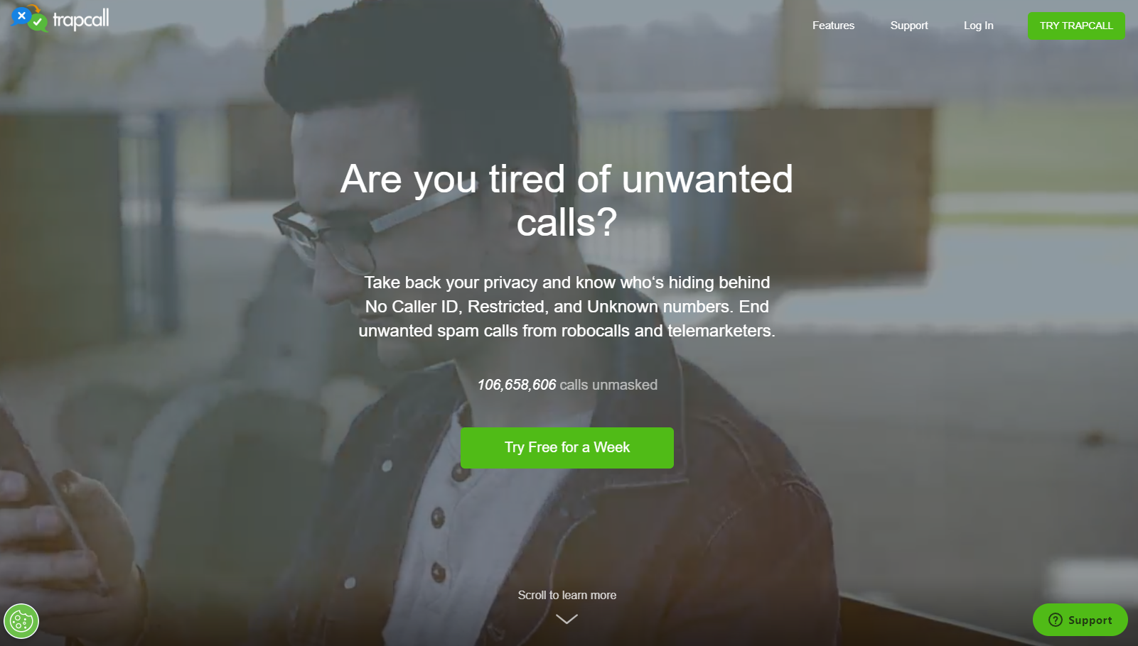Click the Scroll to learn more text
This screenshot has width=1138, height=646.
click(567, 595)
